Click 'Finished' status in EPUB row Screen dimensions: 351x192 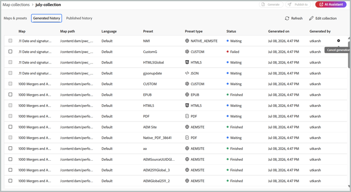click(x=236, y=95)
